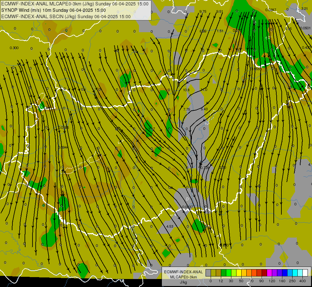Click the cyan legend swatch
The image size is (312, 287).
click(295, 273)
